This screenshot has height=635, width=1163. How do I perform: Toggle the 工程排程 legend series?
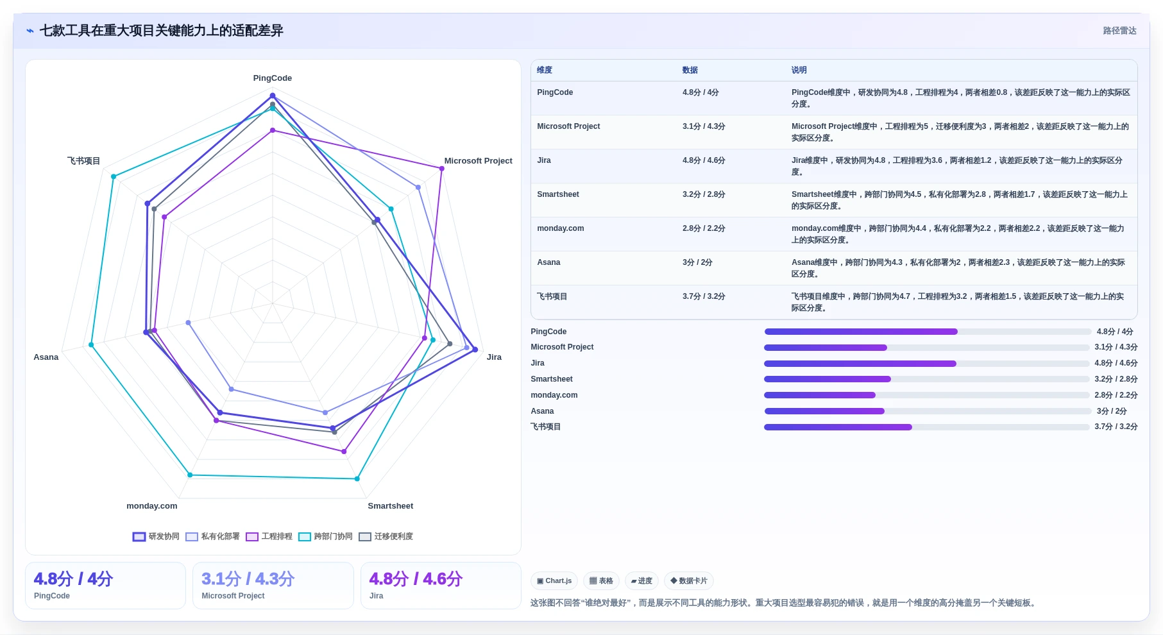(269, 537)
